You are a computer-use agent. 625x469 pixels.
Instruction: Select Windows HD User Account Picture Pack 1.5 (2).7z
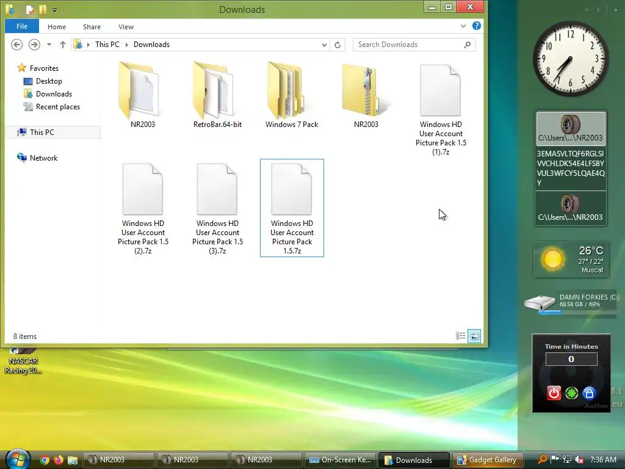click(x=143, y=208)
